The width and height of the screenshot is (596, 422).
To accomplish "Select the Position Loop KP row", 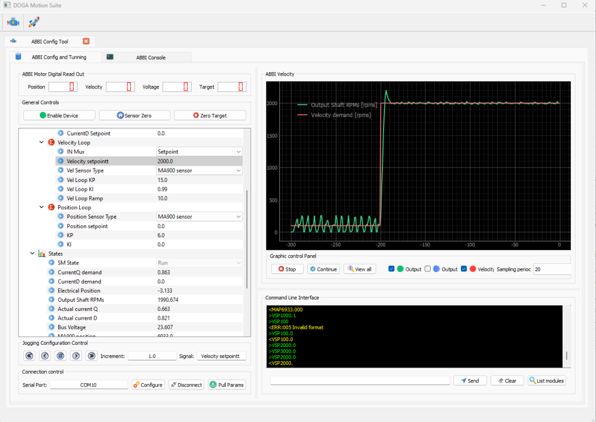I will pyautogui.click(x=150, y=235).
